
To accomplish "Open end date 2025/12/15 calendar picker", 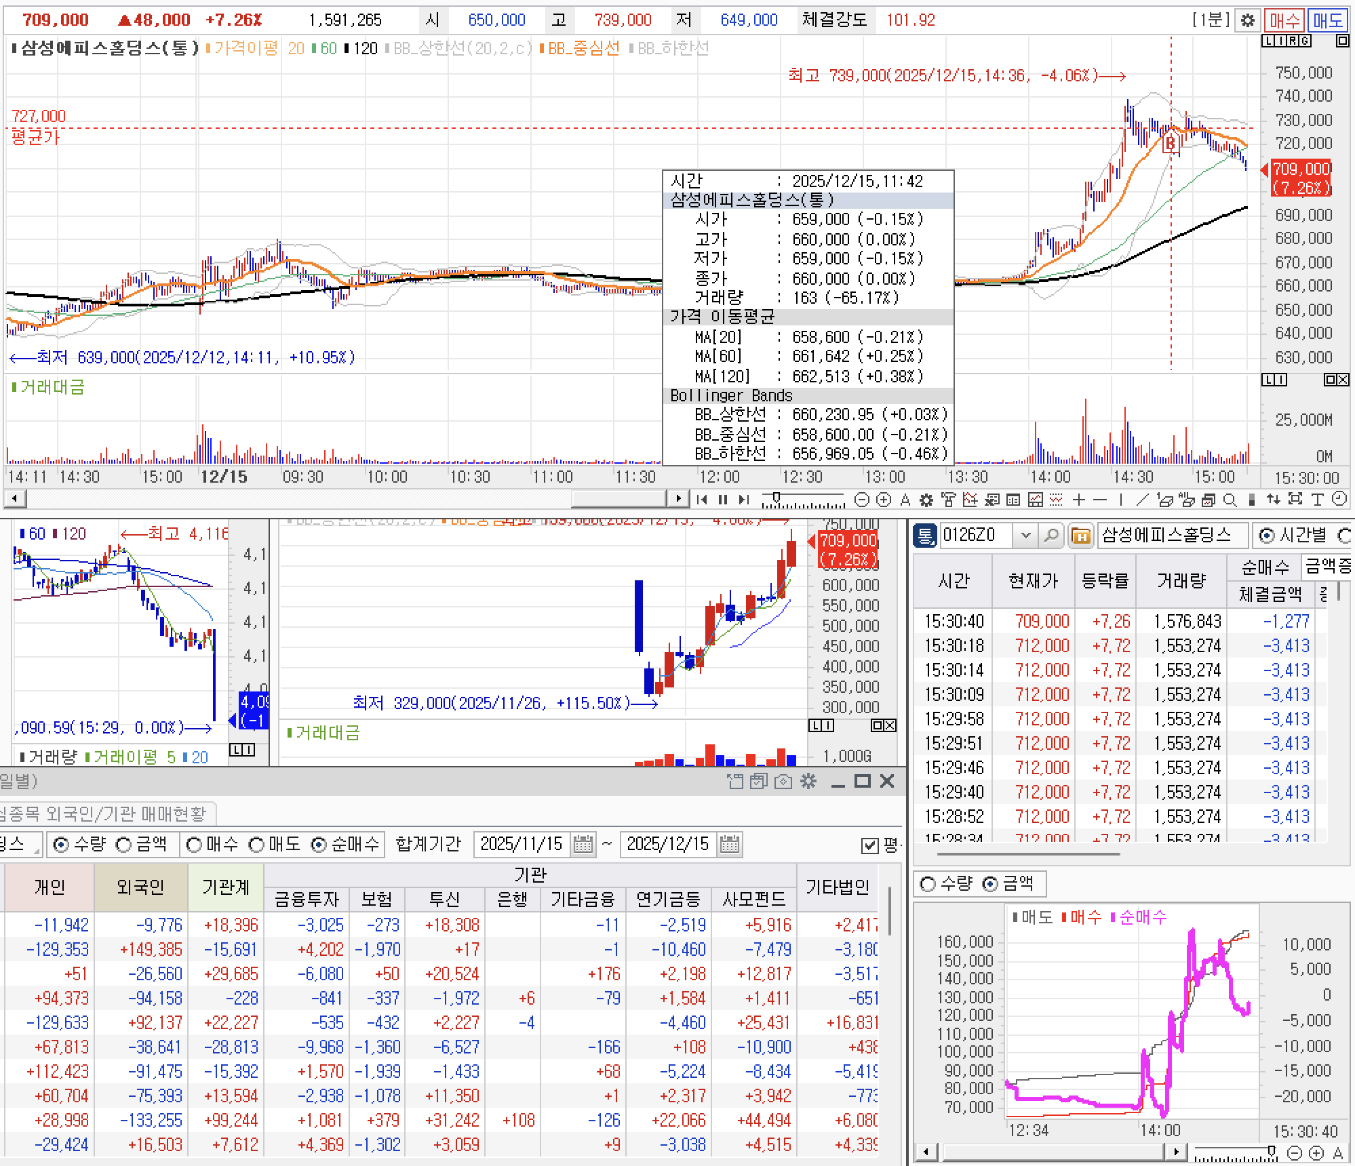I will tap(729, 845).
